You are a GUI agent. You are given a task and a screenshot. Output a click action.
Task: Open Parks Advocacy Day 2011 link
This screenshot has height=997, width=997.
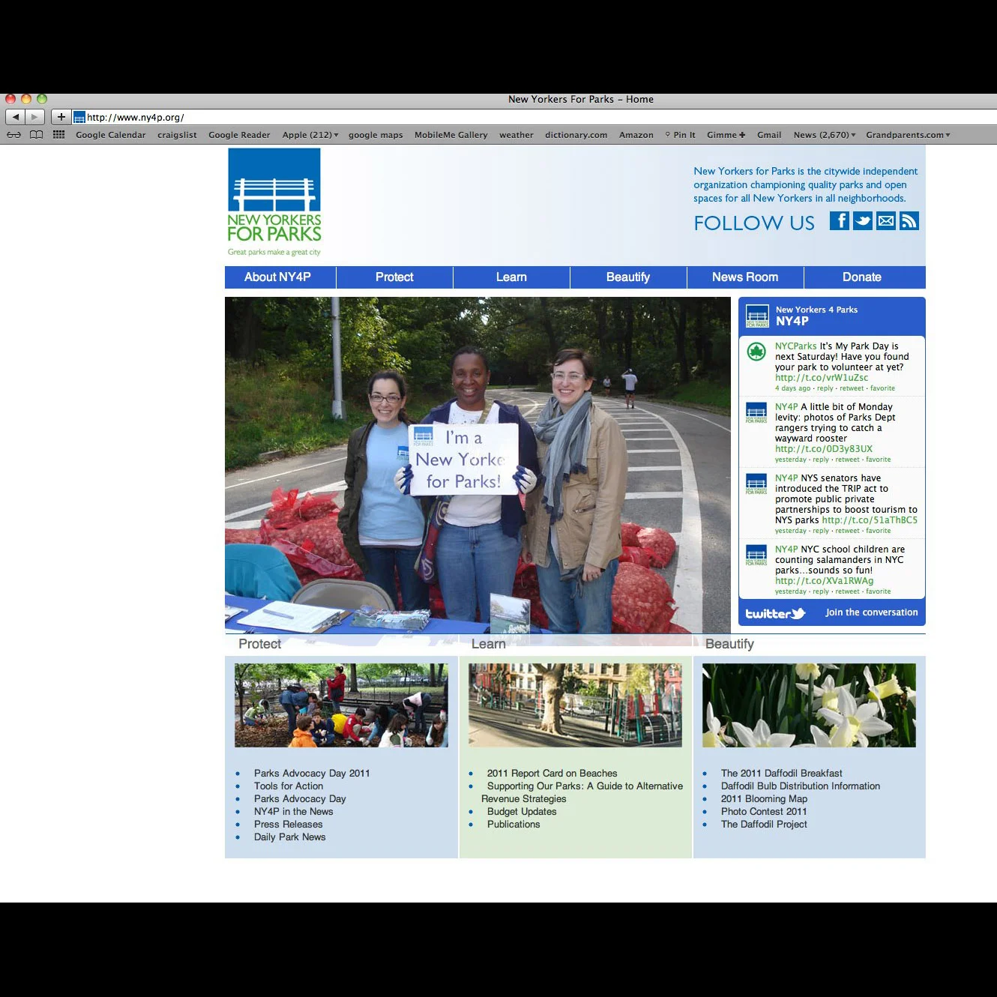(x=312, y=773)
